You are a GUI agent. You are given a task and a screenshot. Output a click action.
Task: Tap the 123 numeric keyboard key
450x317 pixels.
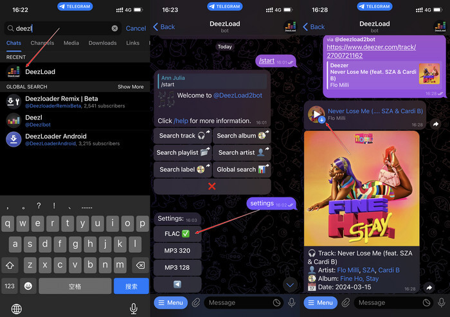[10, 286]
